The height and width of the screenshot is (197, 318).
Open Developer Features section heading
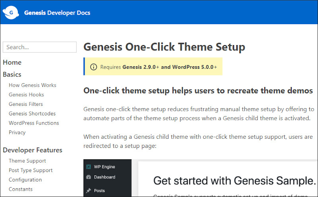pyautogui.click(x=33, y=150)
